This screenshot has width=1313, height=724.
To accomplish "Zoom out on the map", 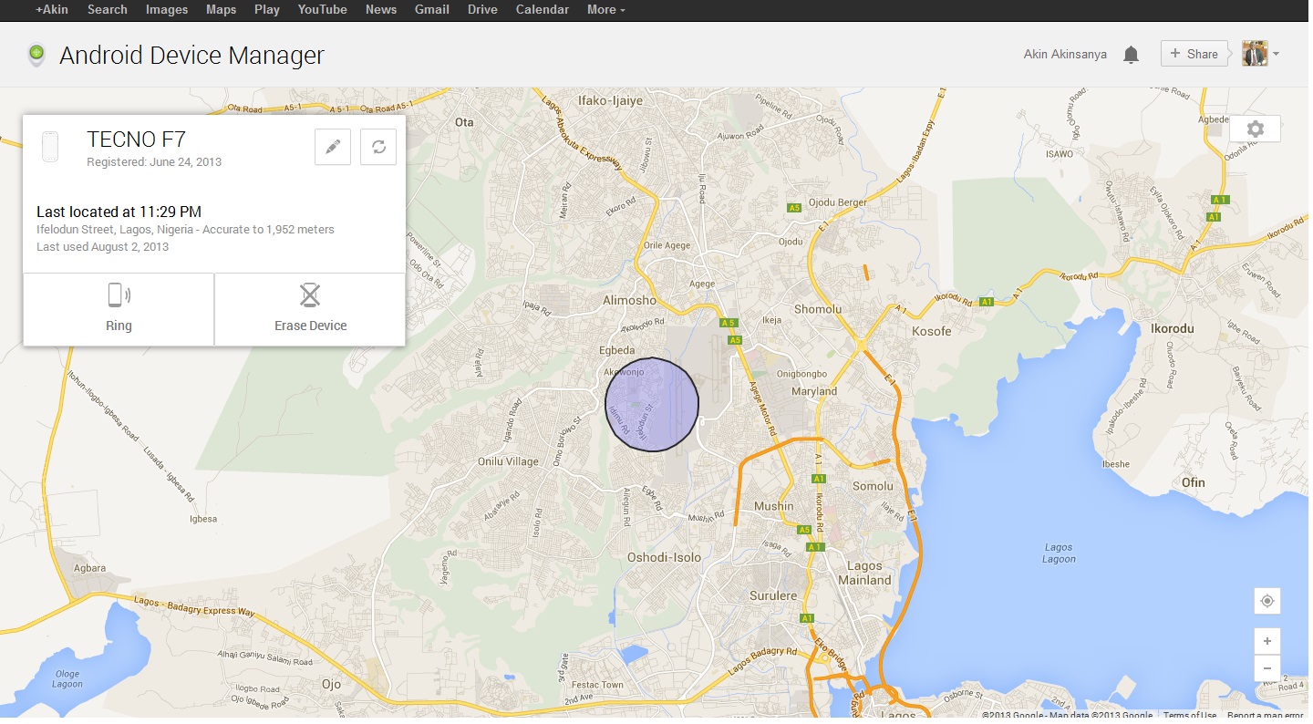I will click(1266, 668).
